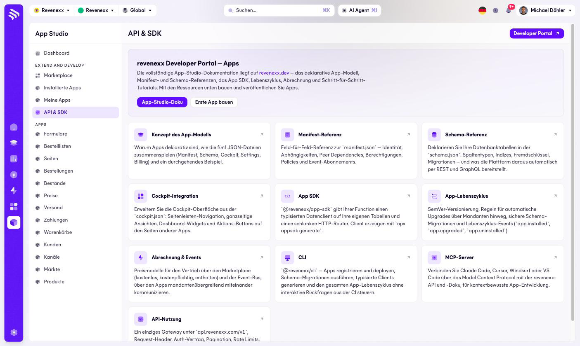Open external arrow on the App-Lebenszyklus card
The image size is (580, 346).
[x=555, y=196]
